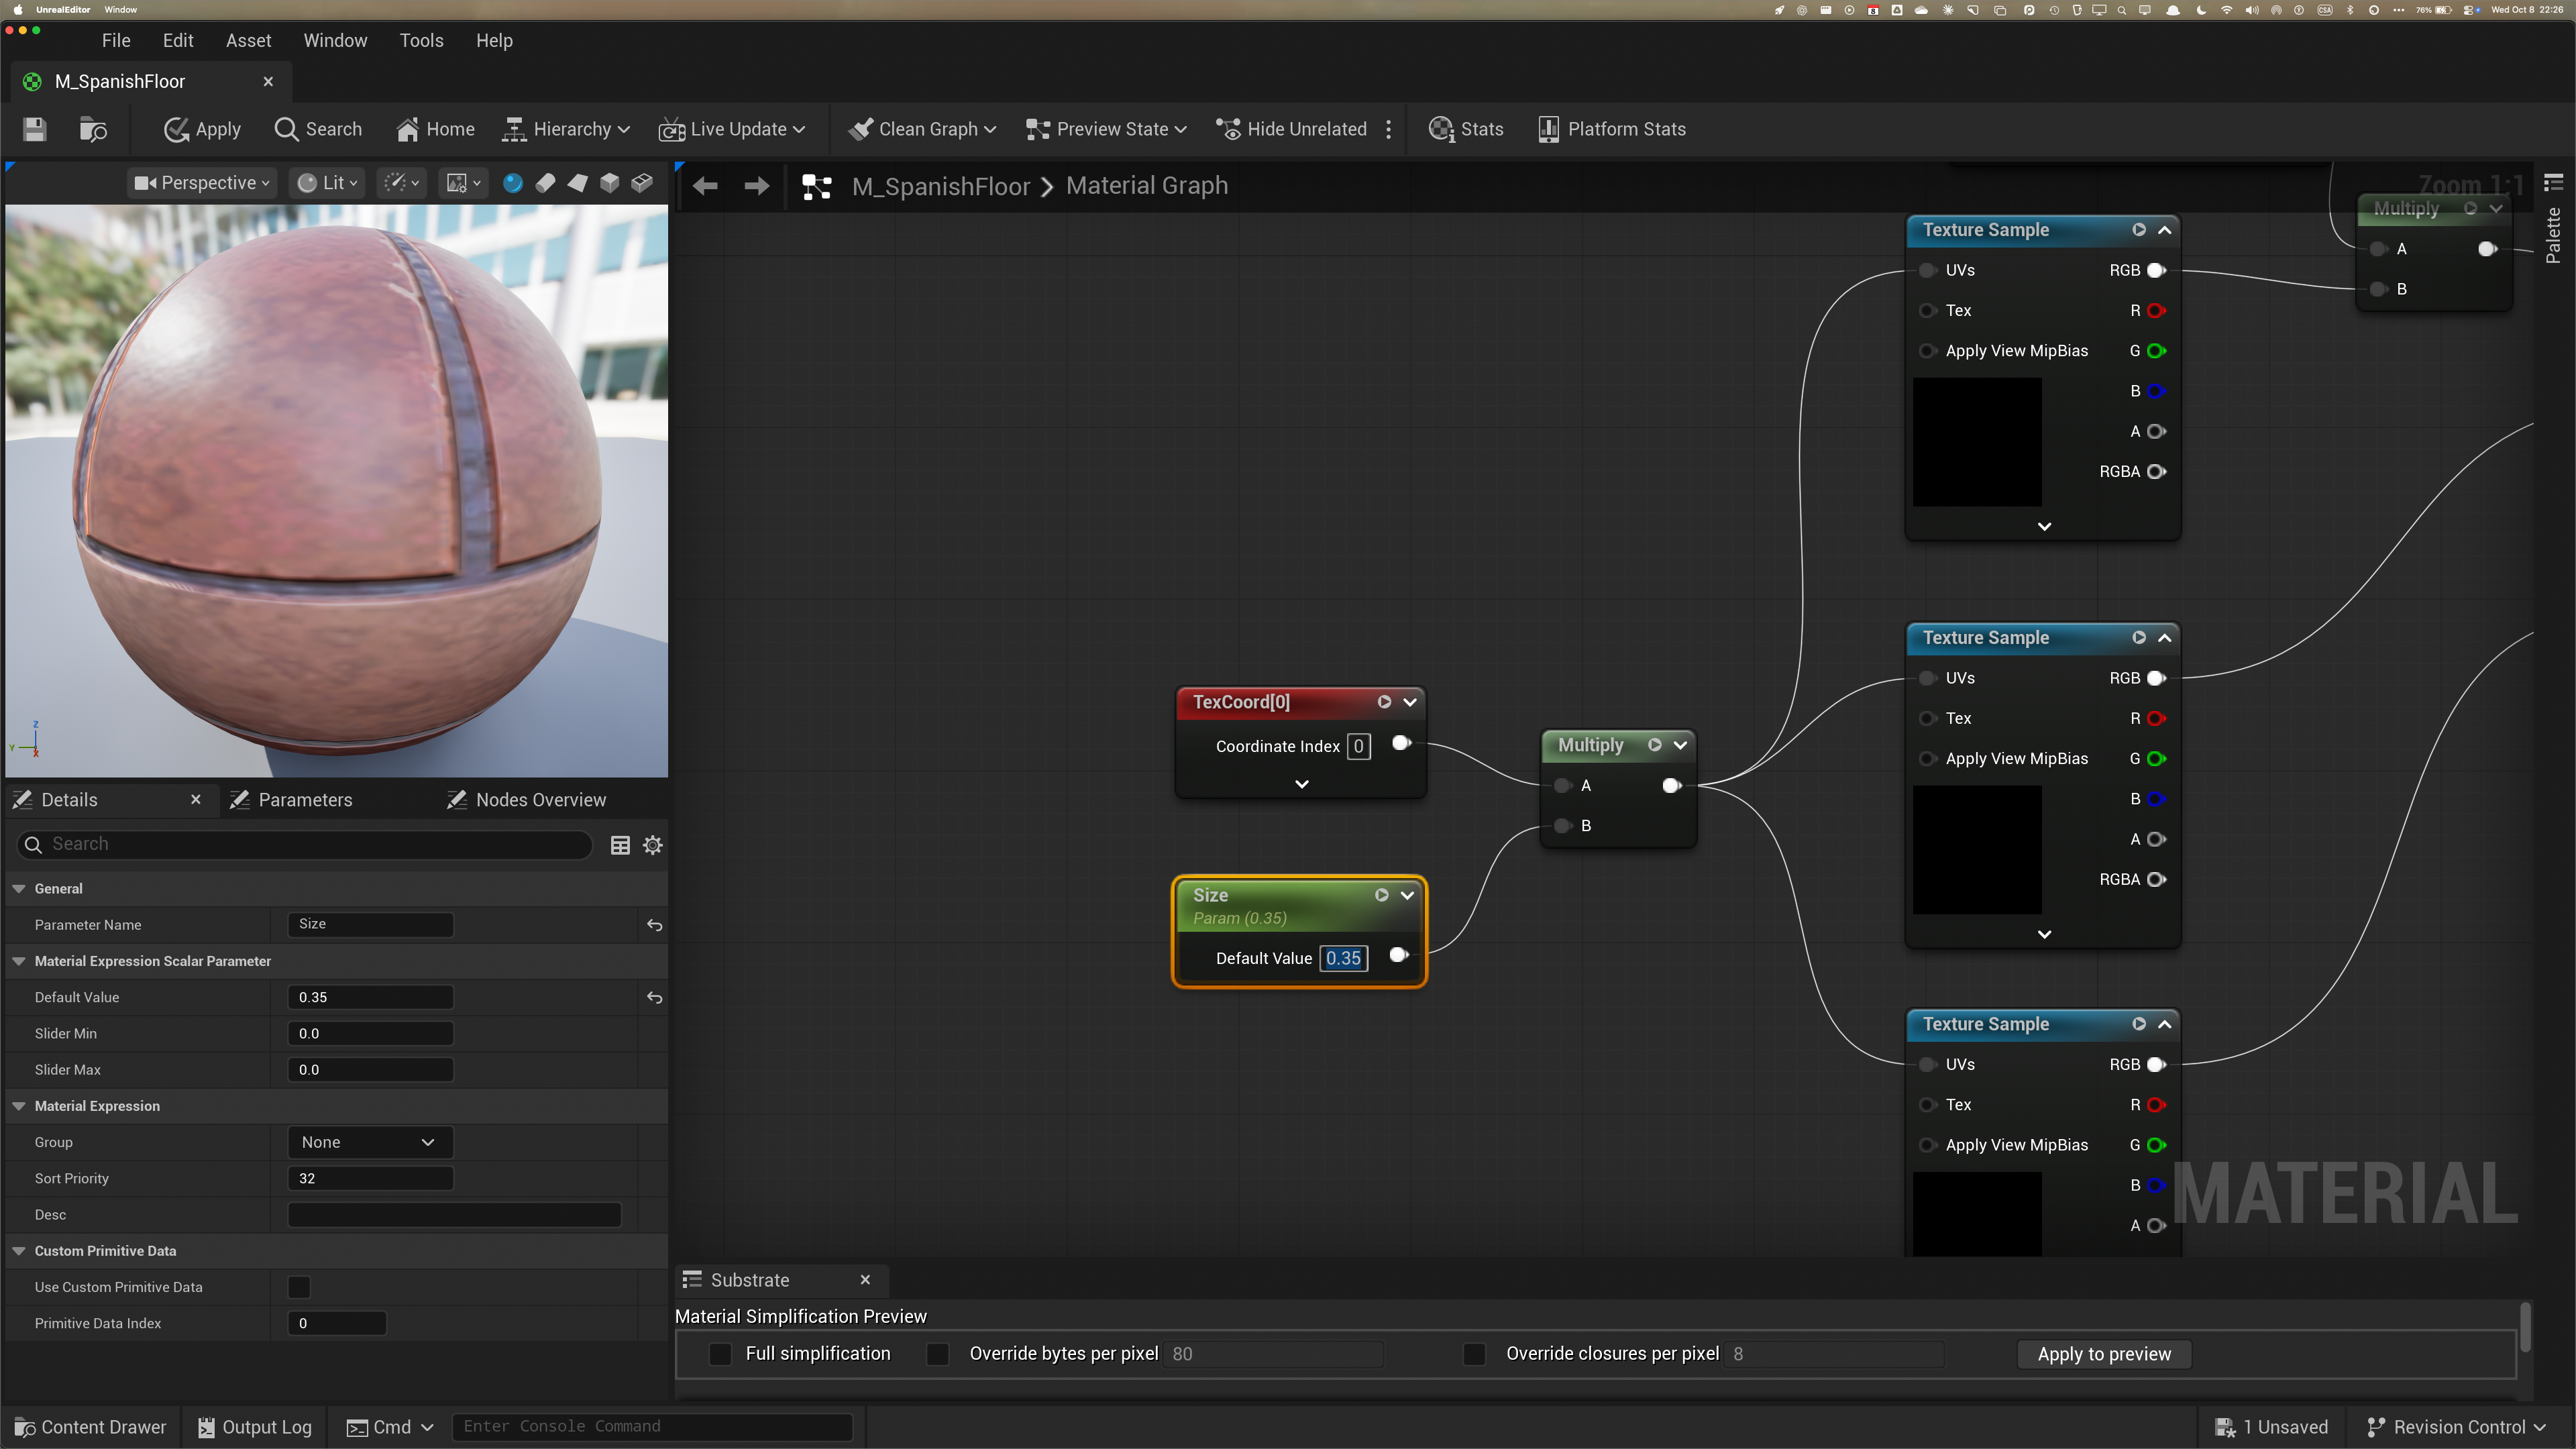The height and width of the screenshot is (1449, 2576).
Task: Open the Help menu
Action: pos(494,41)
